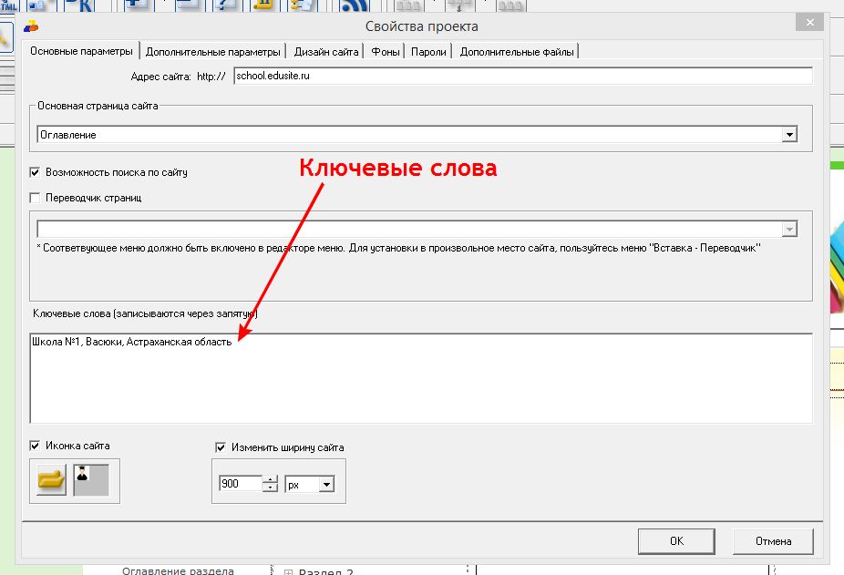Image resolution: width=844 pixels, height=575 pixels.
Task: Open the px width units dropdown
Action: 326,485
